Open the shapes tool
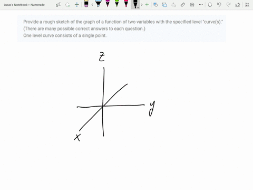 point(155,5)
